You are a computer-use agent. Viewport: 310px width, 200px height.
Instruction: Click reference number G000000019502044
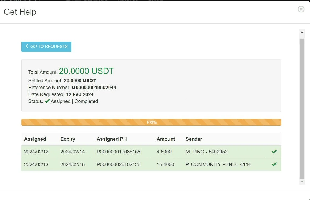(94, 88)
